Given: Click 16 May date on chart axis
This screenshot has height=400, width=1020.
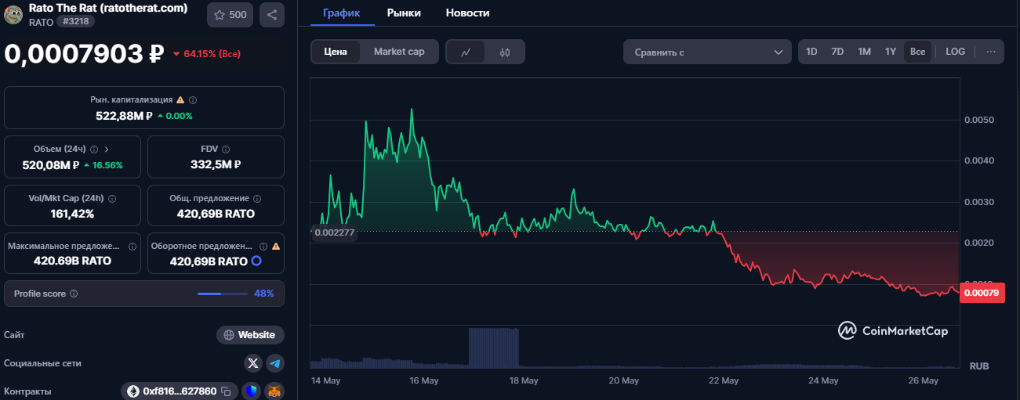Looking at the screenshot, I should click(x=424, y=380).
